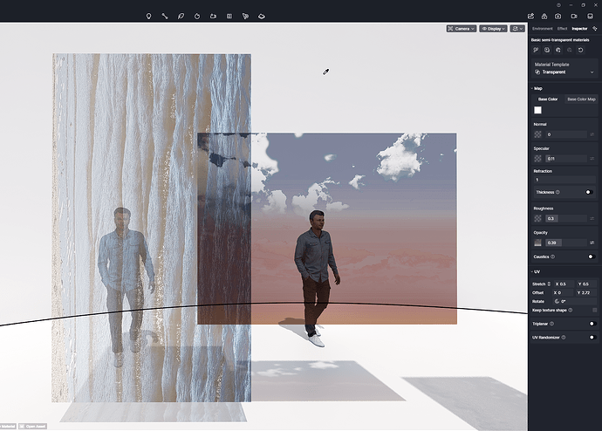Click the camera icon in the top-right toolbar
This screenshot has height=431, width=602.
[558, 16]
